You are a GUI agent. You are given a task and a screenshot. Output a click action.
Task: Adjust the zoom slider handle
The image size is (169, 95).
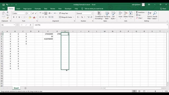click(155, 91)
